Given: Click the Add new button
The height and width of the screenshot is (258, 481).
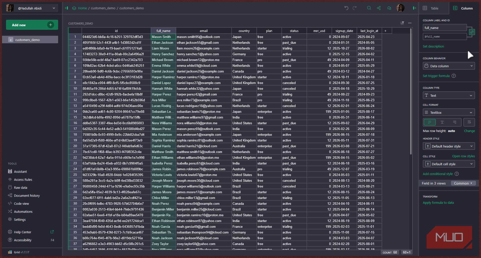Looking at the screenshot, I should (x=32, y=25).
